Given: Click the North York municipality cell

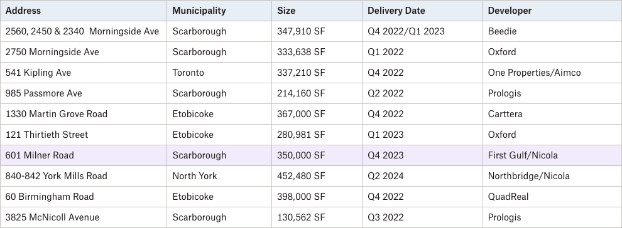Looking at the screenshot, I should click(x=219, y=176).
